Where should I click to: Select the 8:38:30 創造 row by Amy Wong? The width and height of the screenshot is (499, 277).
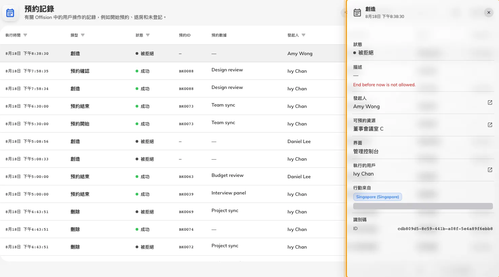(173, 53)
